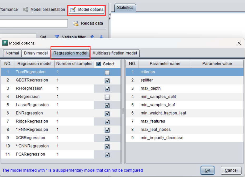Click the blue down arrow near Variable filter

coord(101,37)
